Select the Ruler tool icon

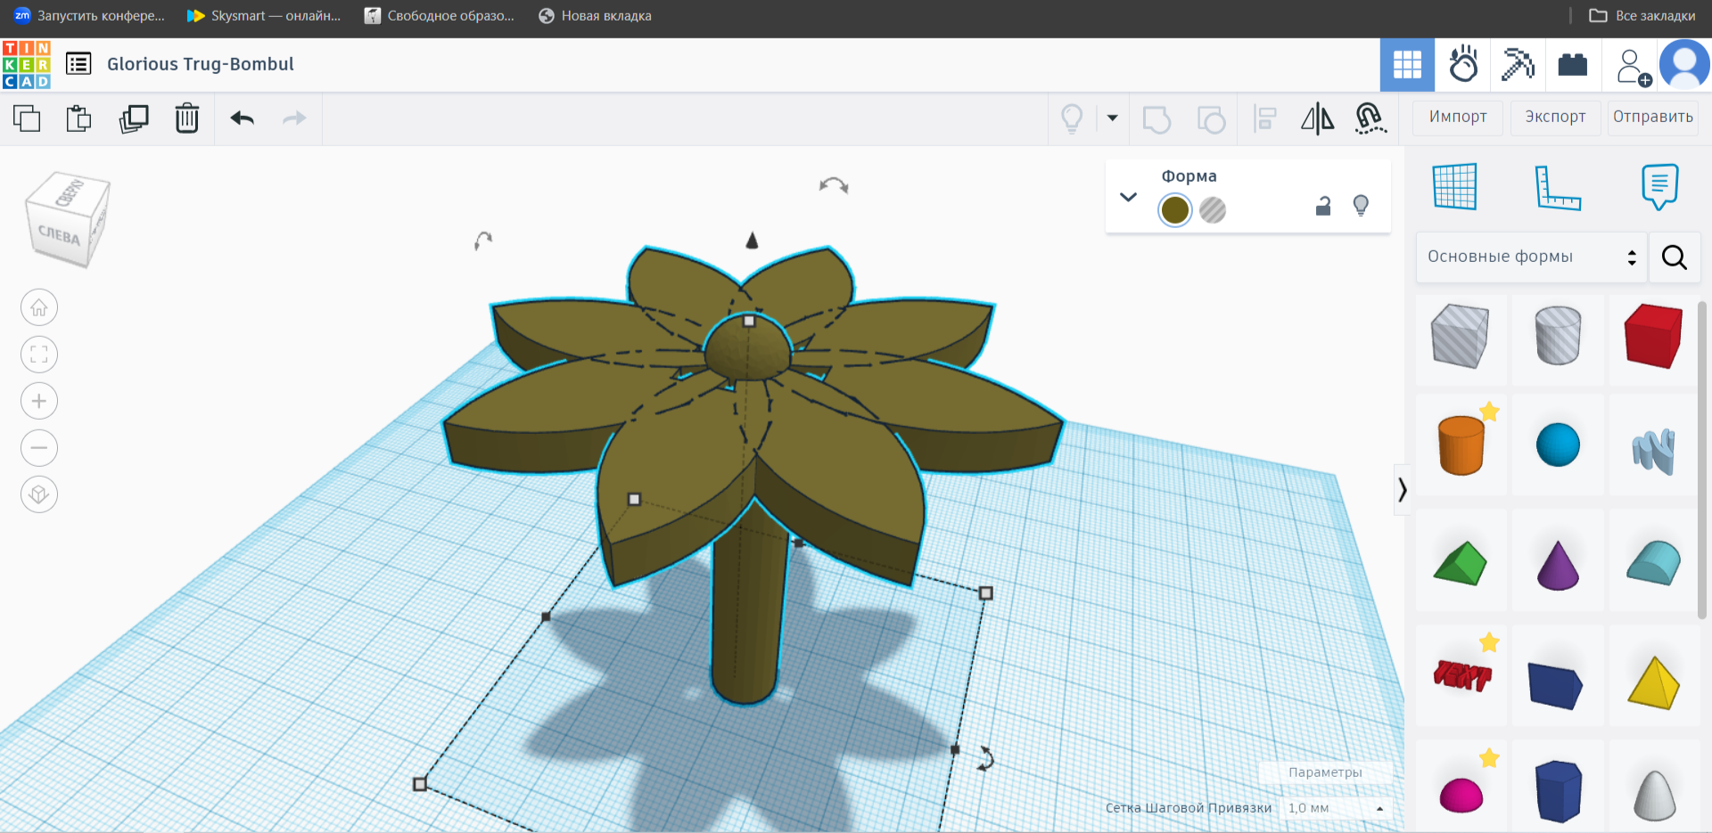coord(1557,187)
